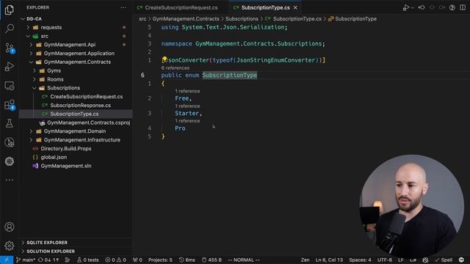
Task: Click Ln 6, Col 13 indicator
Action: pos(329,260)
